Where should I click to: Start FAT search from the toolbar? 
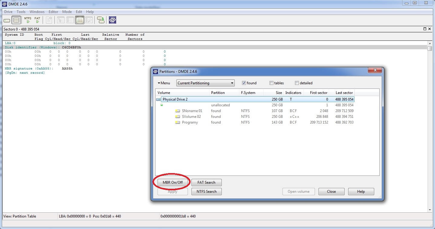(x=37, y=20)
